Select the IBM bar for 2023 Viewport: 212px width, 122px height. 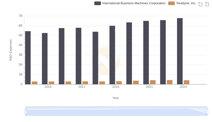180,51
